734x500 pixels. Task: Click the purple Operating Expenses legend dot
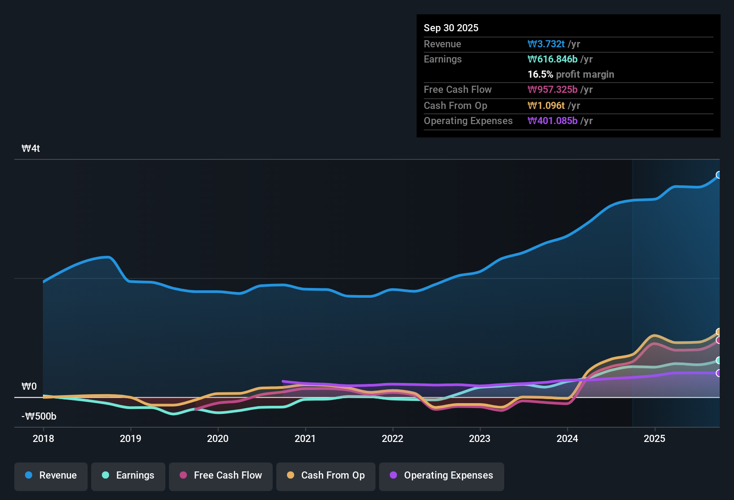[393, 475]
